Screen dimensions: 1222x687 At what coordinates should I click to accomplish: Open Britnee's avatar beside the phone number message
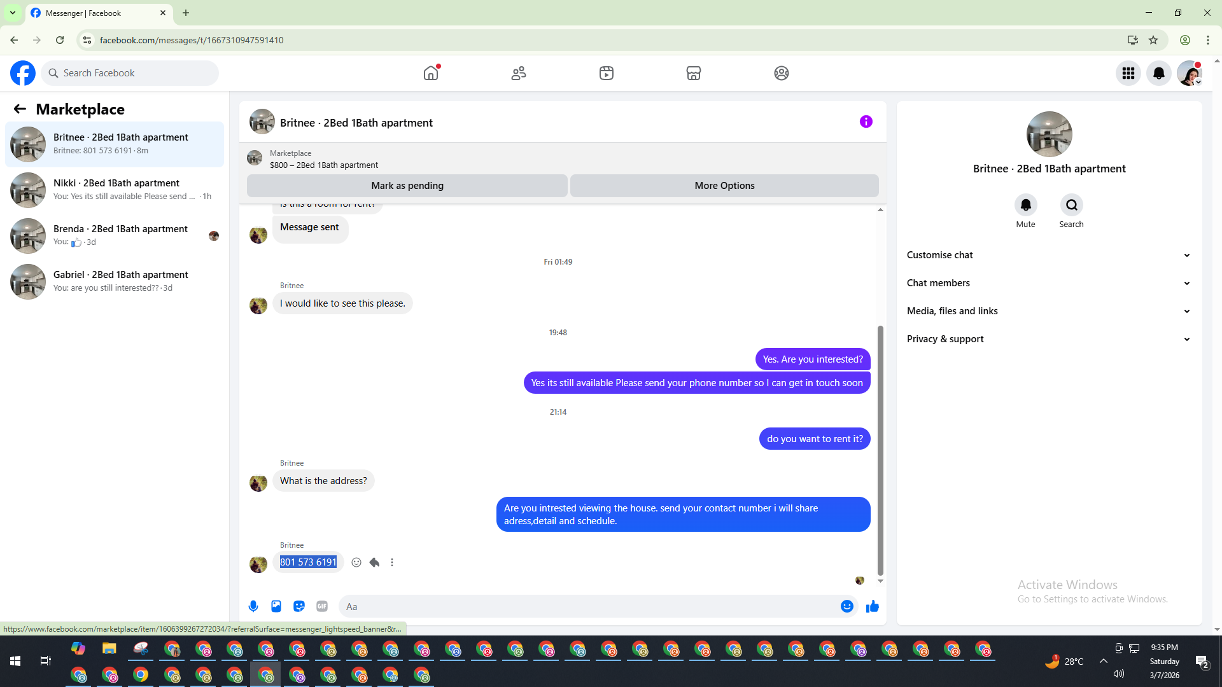258,564
